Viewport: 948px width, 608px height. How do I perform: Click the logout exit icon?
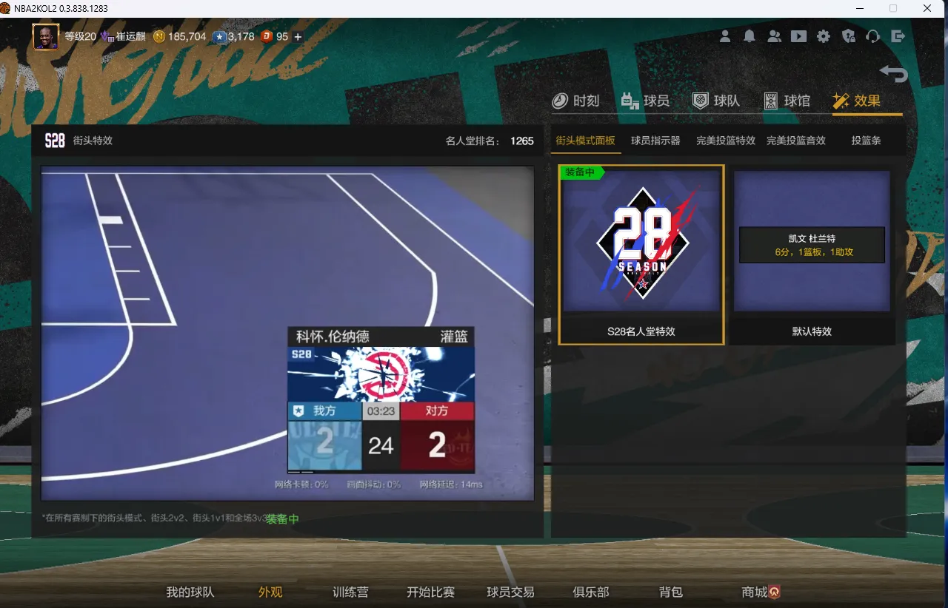point(898,36)
